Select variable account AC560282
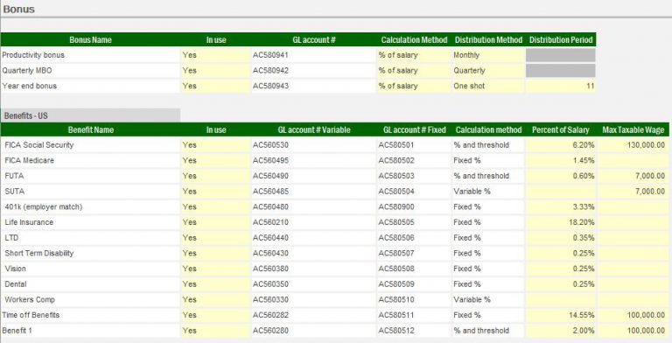The height and width of the screenshot is (343, 672). 313,315
